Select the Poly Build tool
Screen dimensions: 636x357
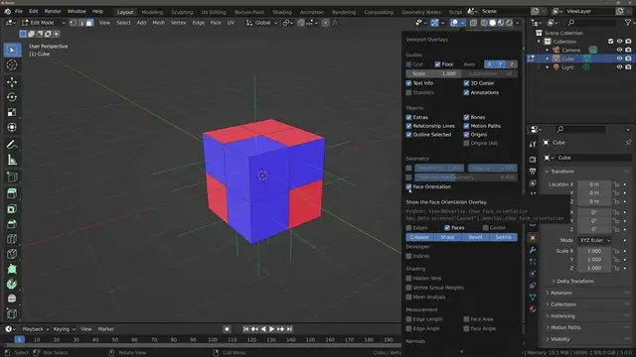[x=12, y=269]
